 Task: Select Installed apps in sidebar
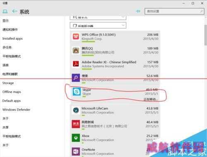(x=12, y=39)
